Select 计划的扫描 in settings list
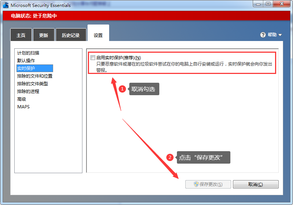 (x=28, y=53)
